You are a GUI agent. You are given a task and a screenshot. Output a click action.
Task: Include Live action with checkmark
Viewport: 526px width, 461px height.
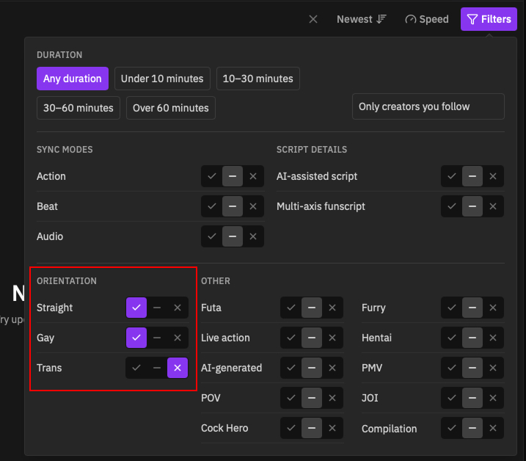291,338
